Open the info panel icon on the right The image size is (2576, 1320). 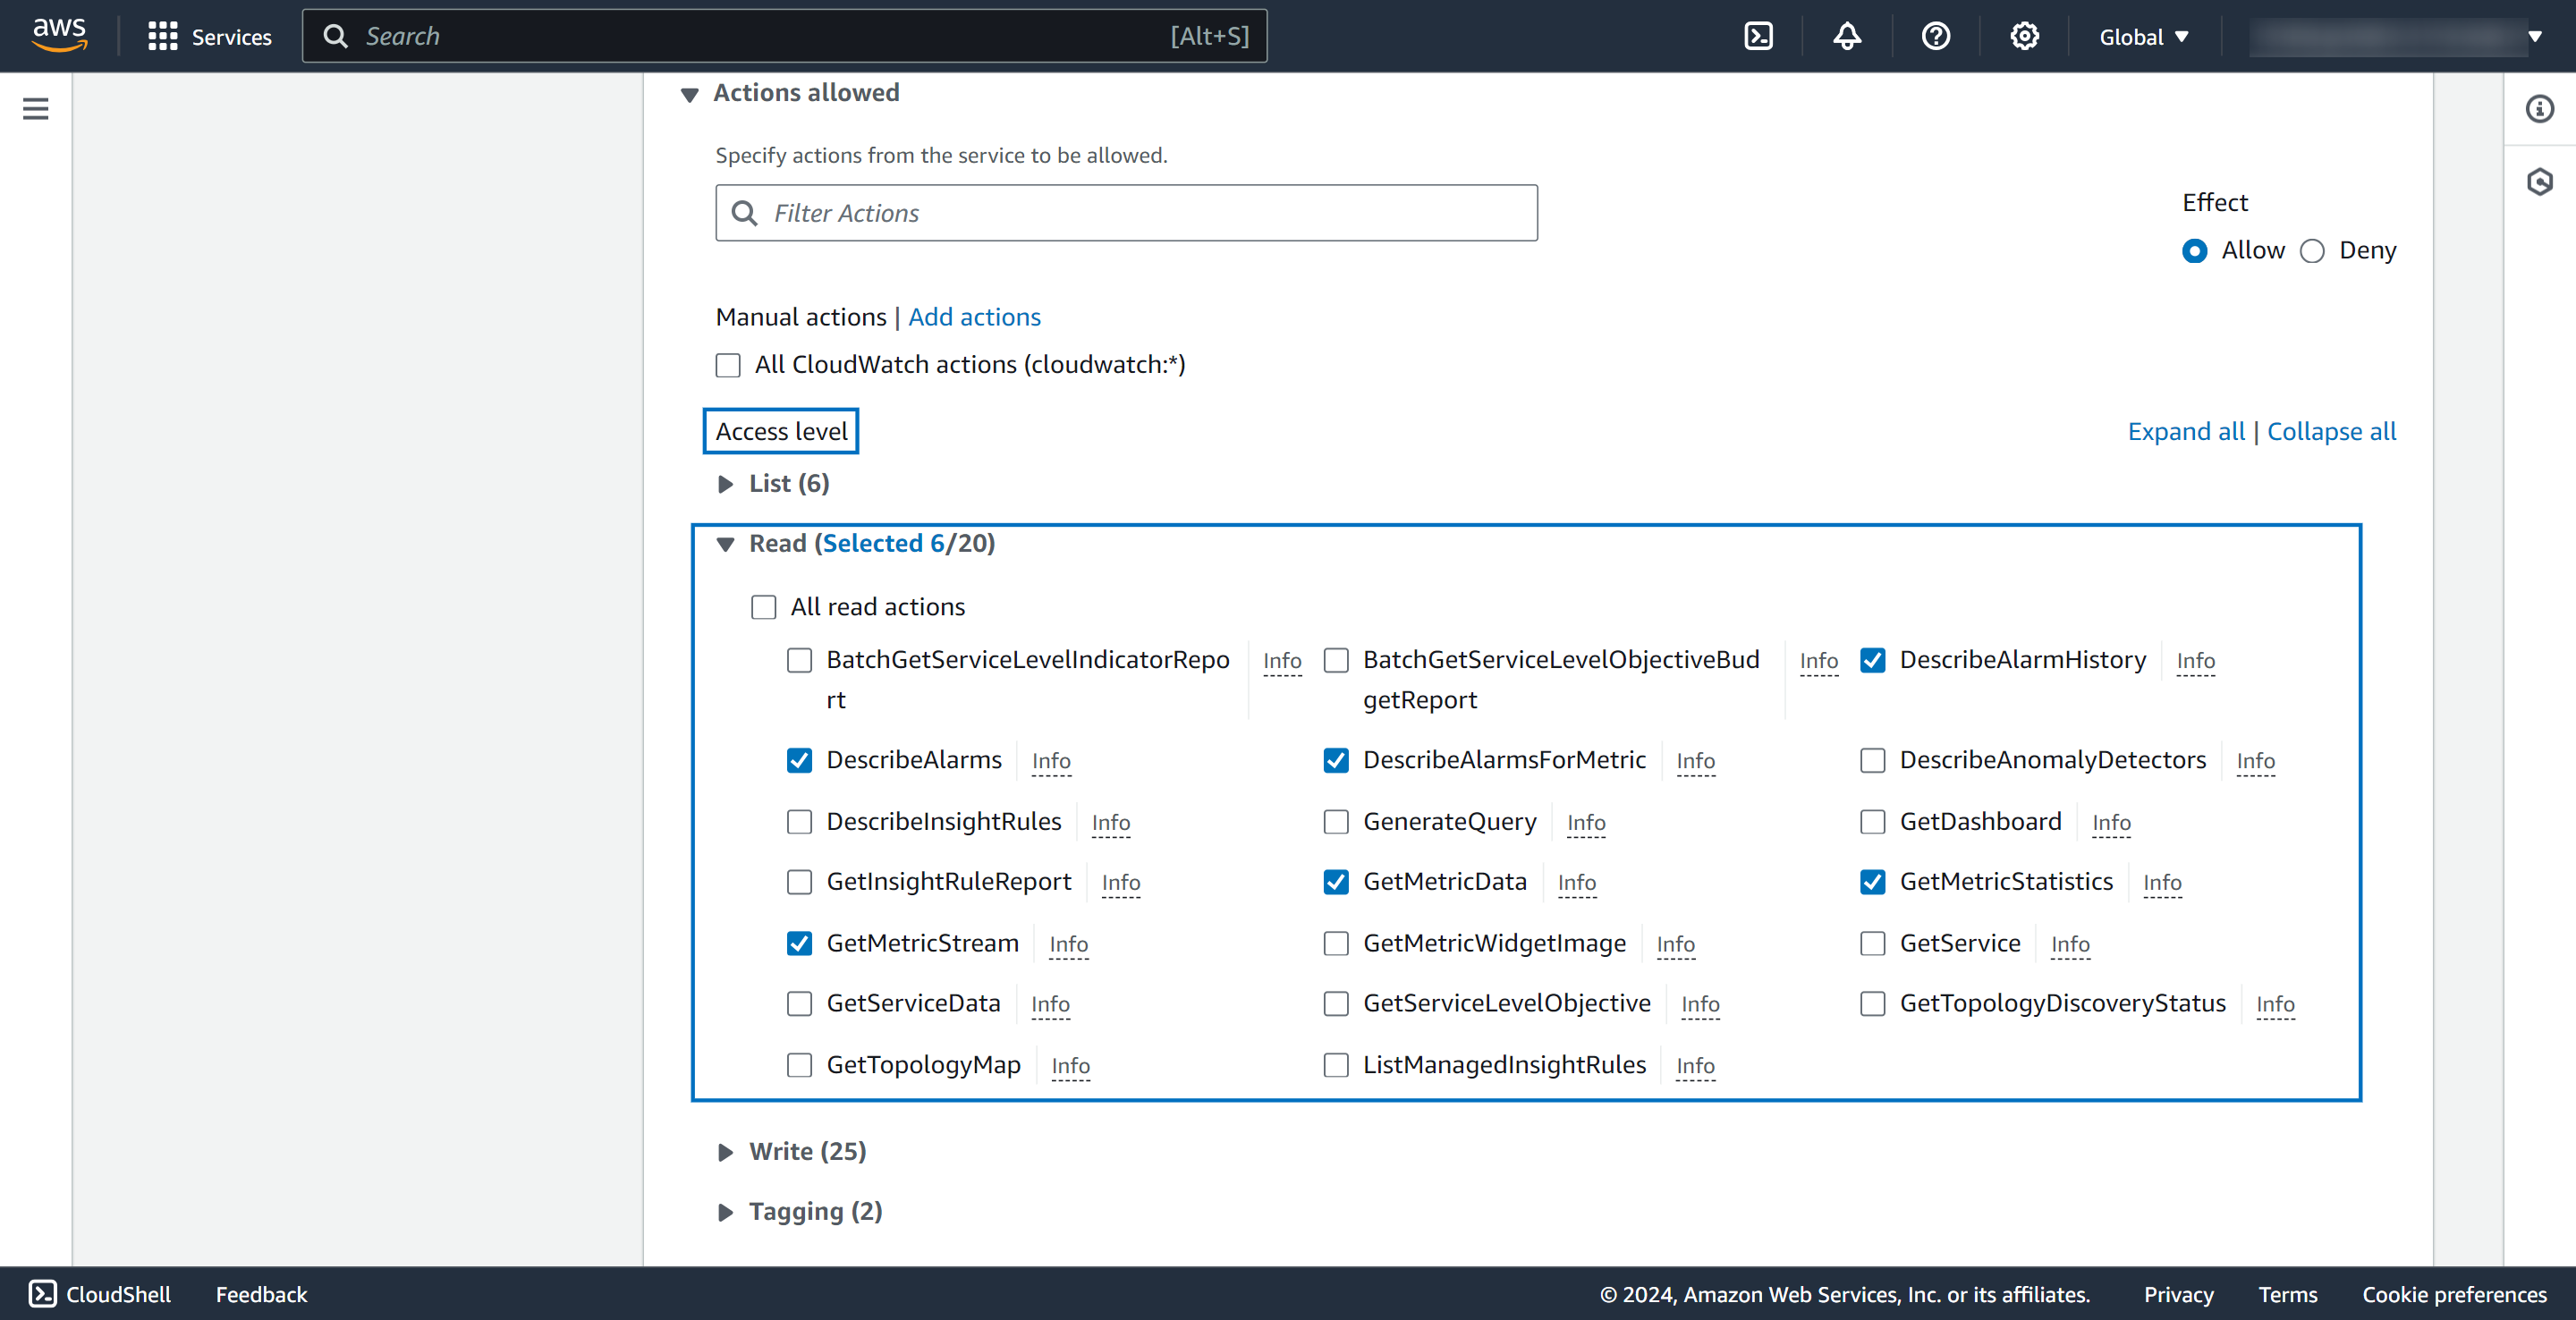pyautogui.click(x=2539, y=109)
